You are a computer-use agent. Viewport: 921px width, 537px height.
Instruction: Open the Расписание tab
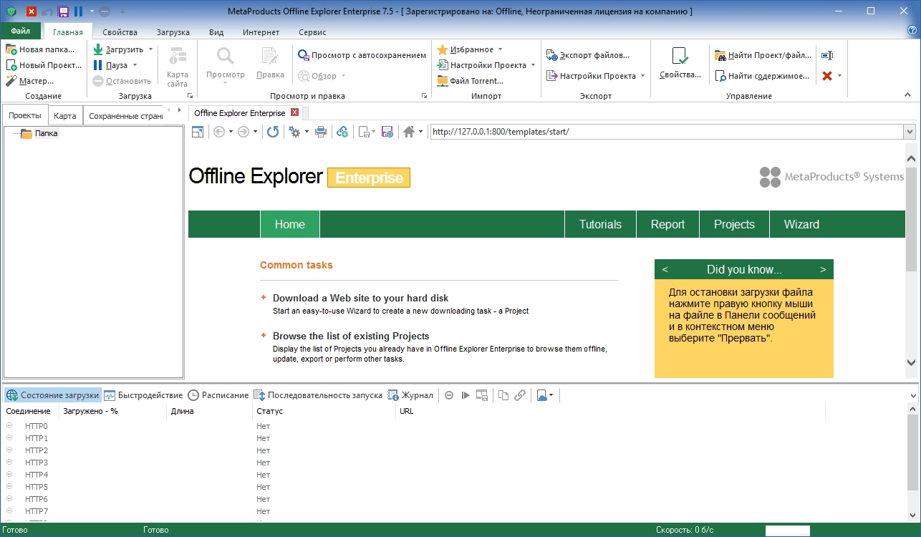(x=218, y=395)
